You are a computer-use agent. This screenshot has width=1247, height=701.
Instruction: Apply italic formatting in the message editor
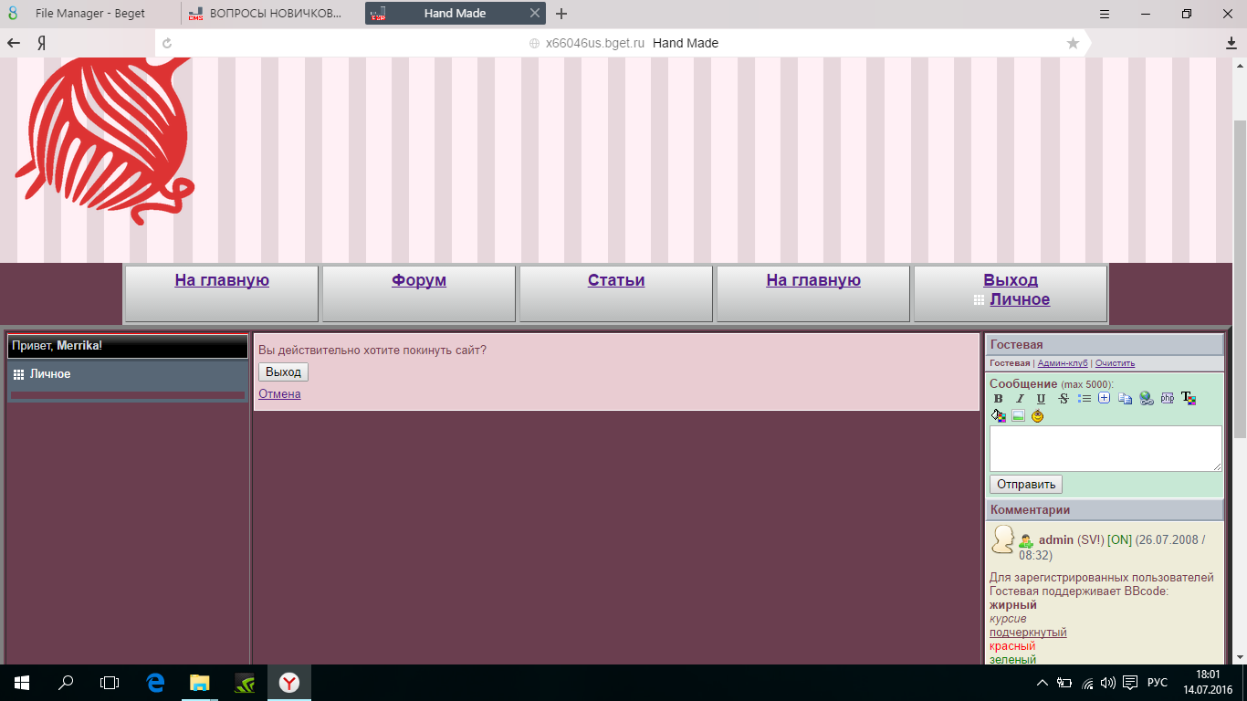point(1020,399)
